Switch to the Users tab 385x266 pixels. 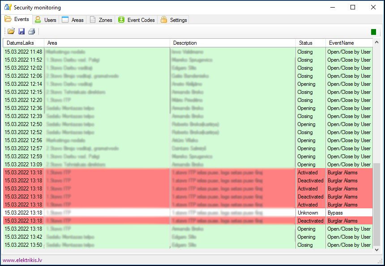[46, 20]
